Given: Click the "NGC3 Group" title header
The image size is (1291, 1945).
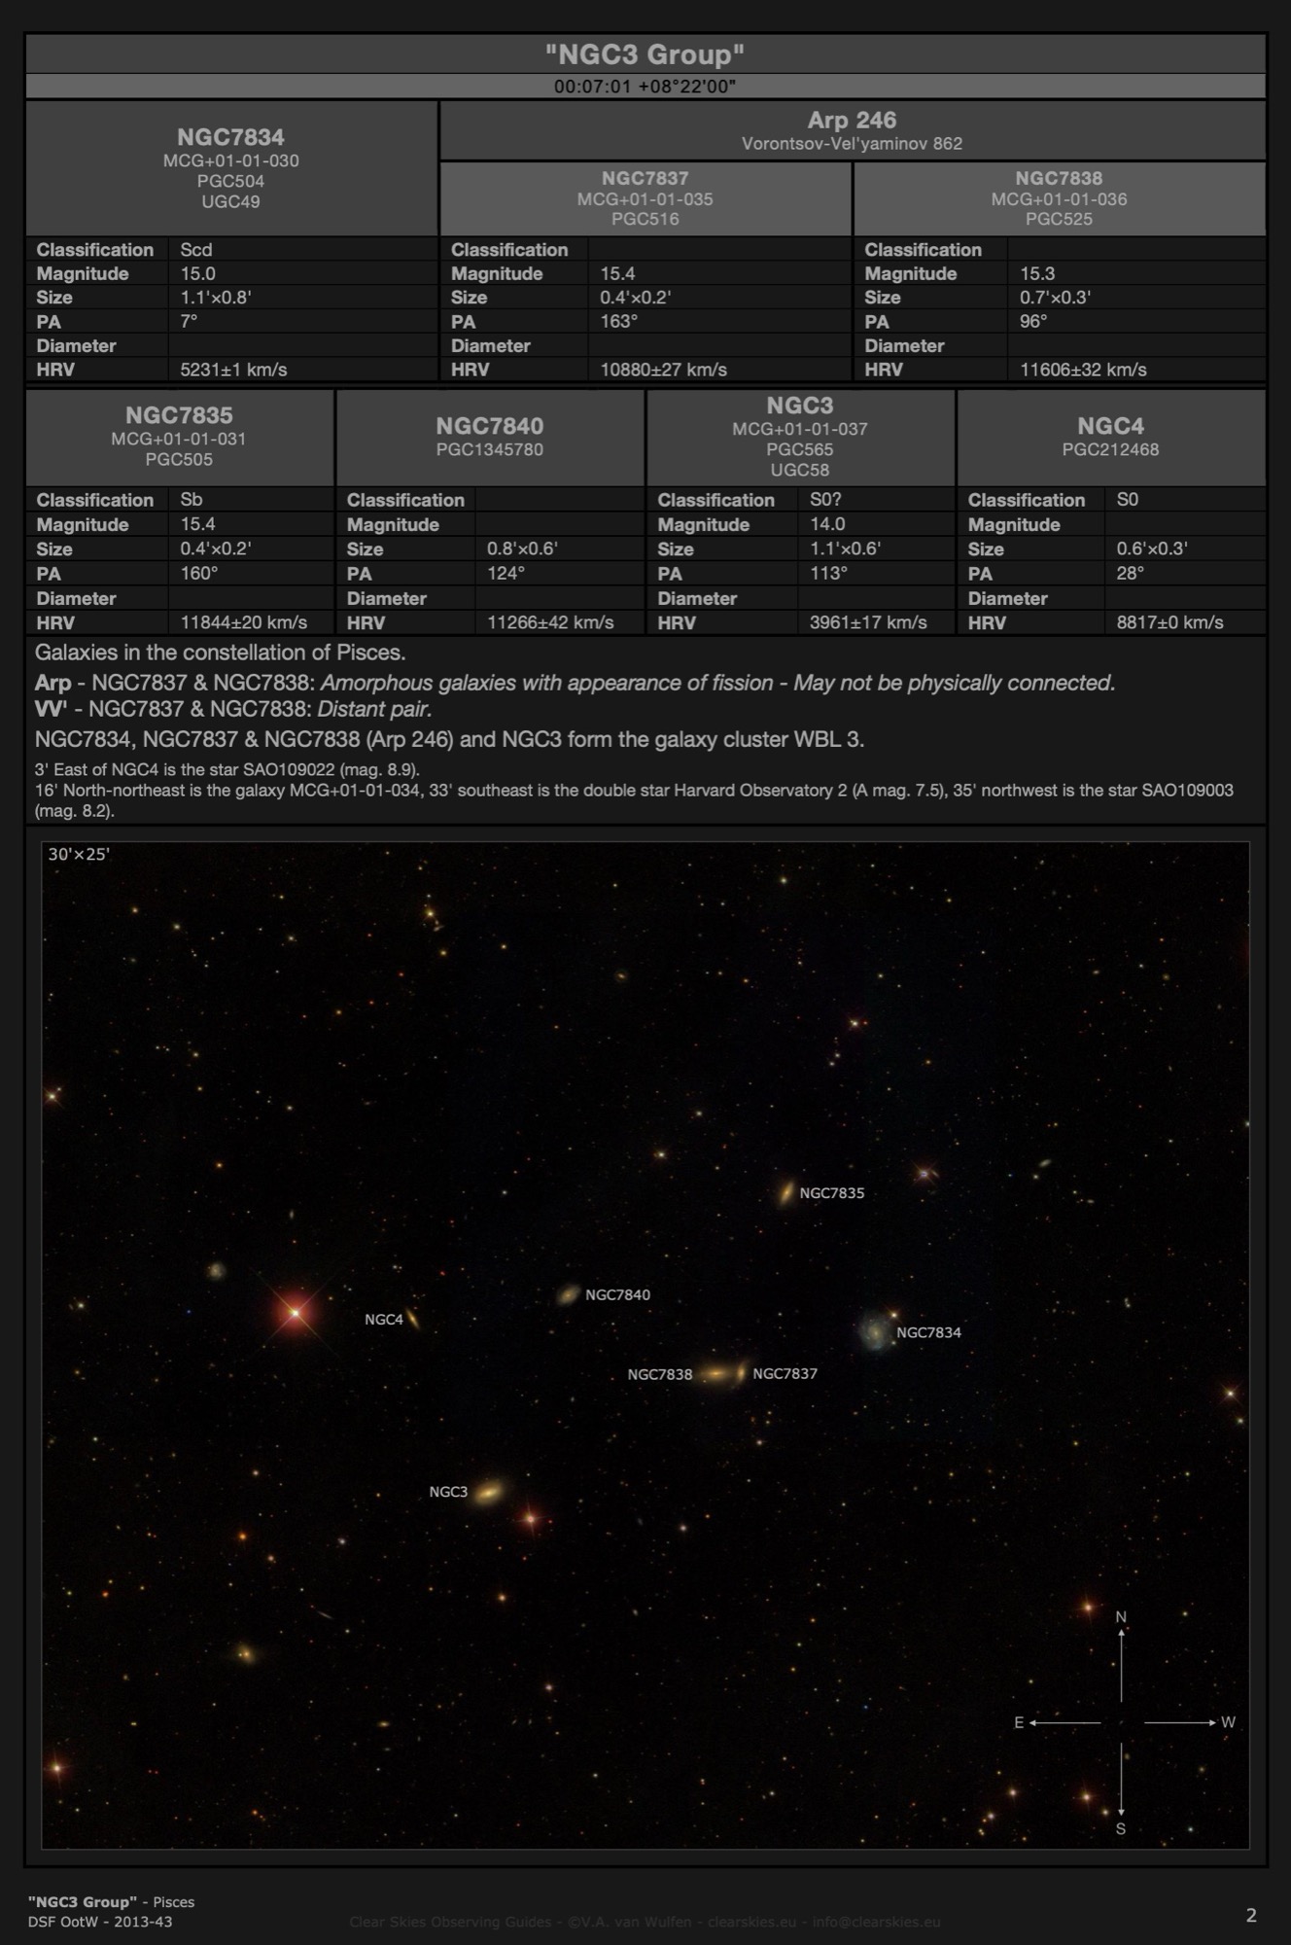Looking at the screenshot, I should pyautogui.click(x=645, y=54).
